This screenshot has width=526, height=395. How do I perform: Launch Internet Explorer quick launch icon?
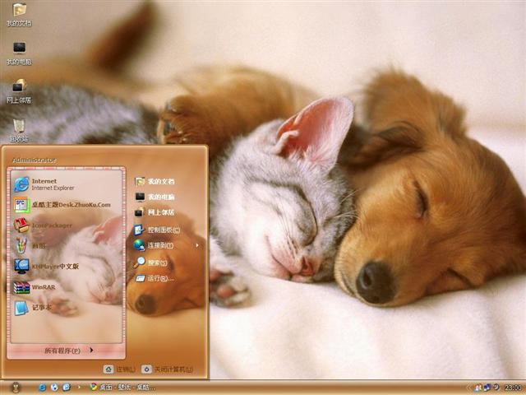point(42,388)
